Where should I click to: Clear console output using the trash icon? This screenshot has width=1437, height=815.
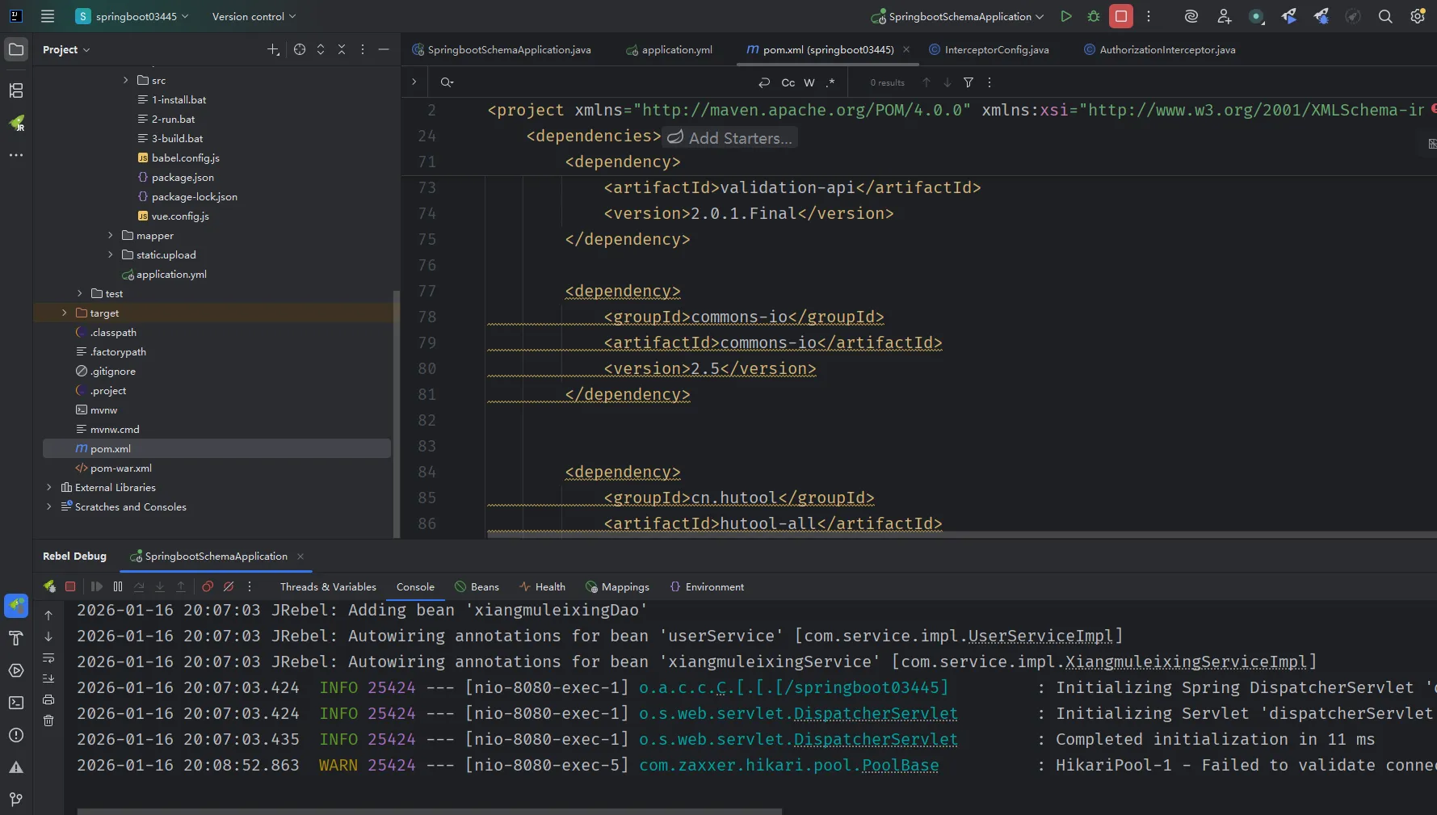point(48,721)
